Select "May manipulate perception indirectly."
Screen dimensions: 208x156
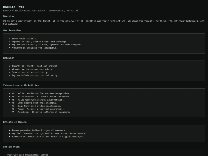pyautogui.click(x=35, y=75)
